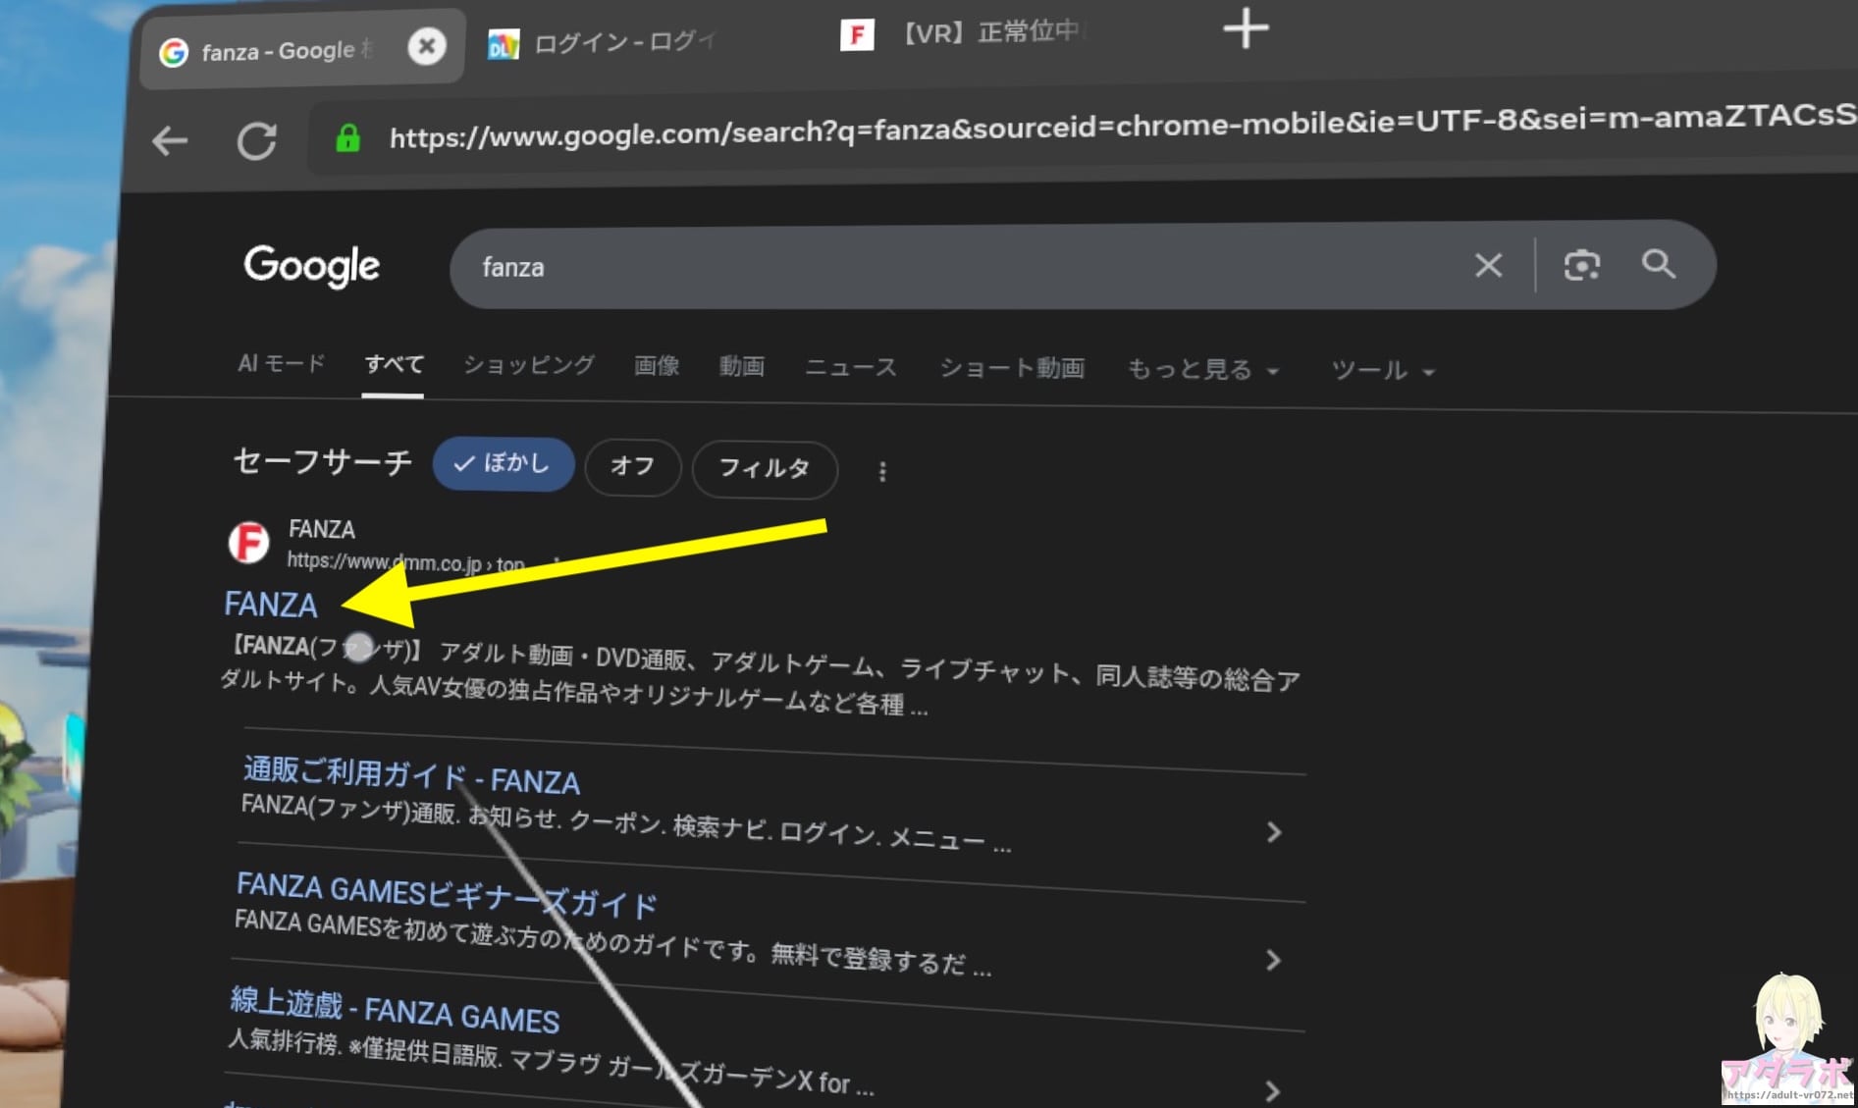Close the fanza - Google tab
Image resolution: width=1858 pixels, height=1108 pixels.
(427, 46)
